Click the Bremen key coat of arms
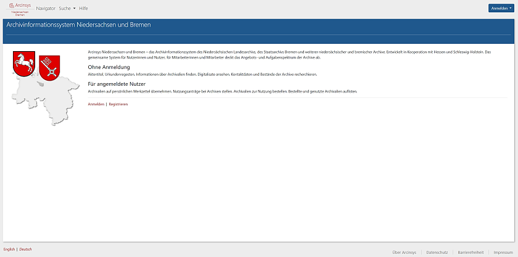 coord(49,68)
